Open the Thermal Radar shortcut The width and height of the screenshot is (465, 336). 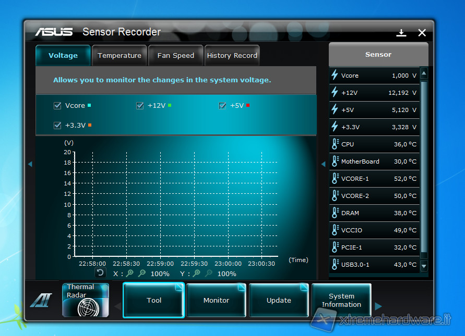tap(86, 300)
